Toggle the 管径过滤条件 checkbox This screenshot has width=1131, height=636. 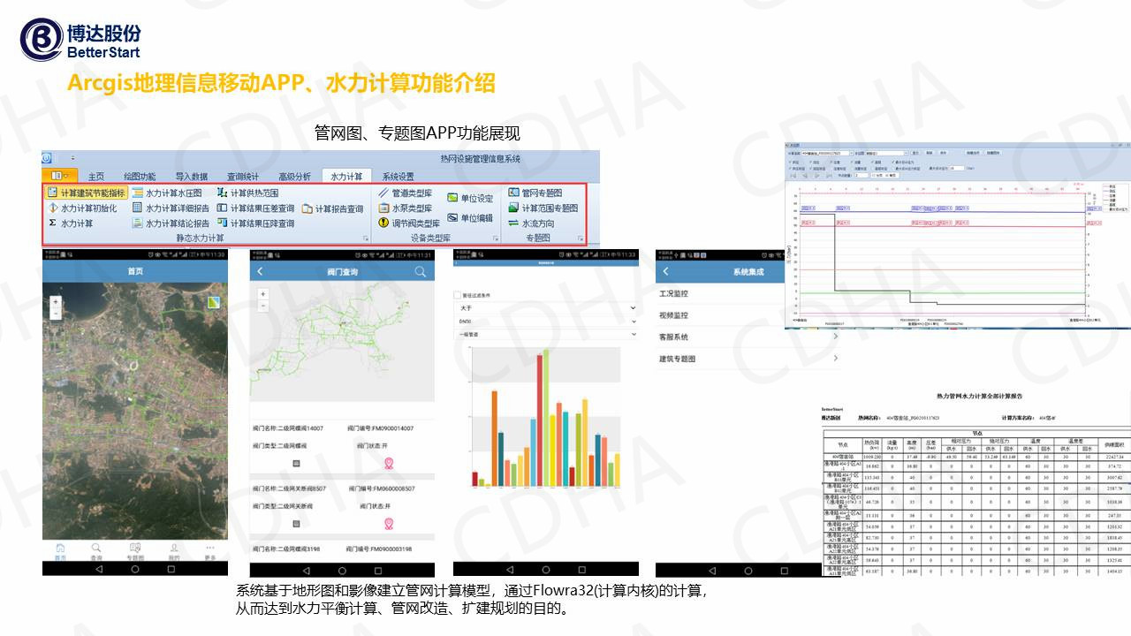(458, 294)
